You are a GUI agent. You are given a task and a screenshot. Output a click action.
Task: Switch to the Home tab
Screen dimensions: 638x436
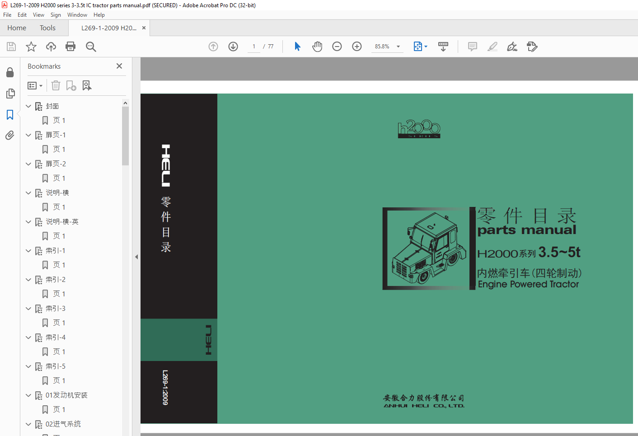click(17, 28)
